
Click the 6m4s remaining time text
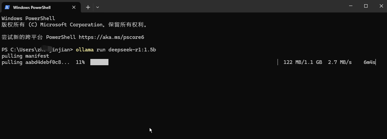pyautogui.click(x=369, y=62)
